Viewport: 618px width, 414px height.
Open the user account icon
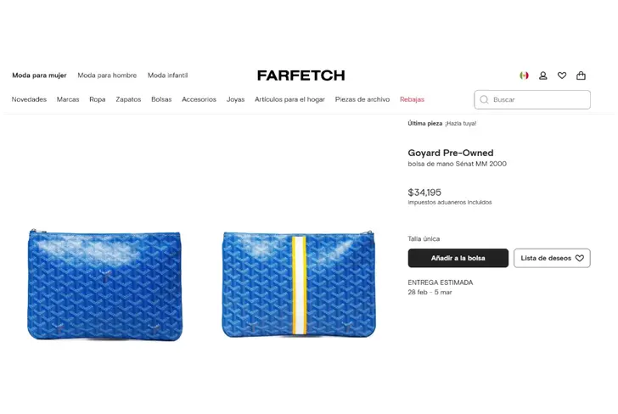[x=542, y=76]
